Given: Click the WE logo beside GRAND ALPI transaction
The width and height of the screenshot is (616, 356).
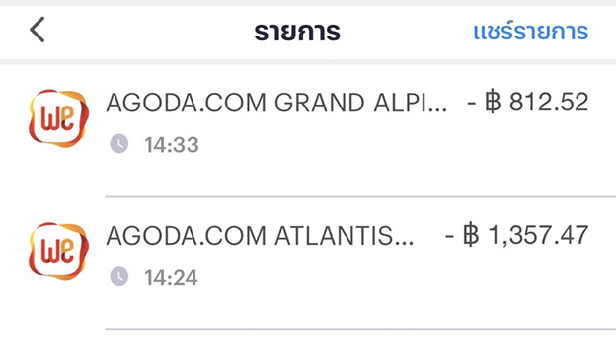Looking at the screenshot, I should coord(58,118).
